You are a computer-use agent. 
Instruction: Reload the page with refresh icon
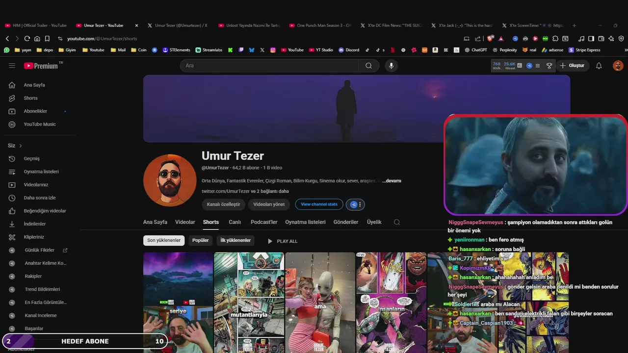tap(27, 38)
